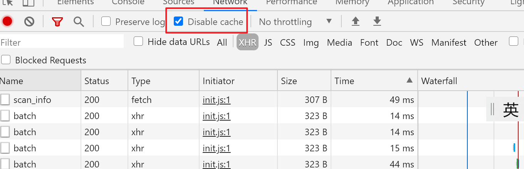Screen dimensions: 524x169
Task: Click the export HAR download arrow
Action: coord(377,22)
